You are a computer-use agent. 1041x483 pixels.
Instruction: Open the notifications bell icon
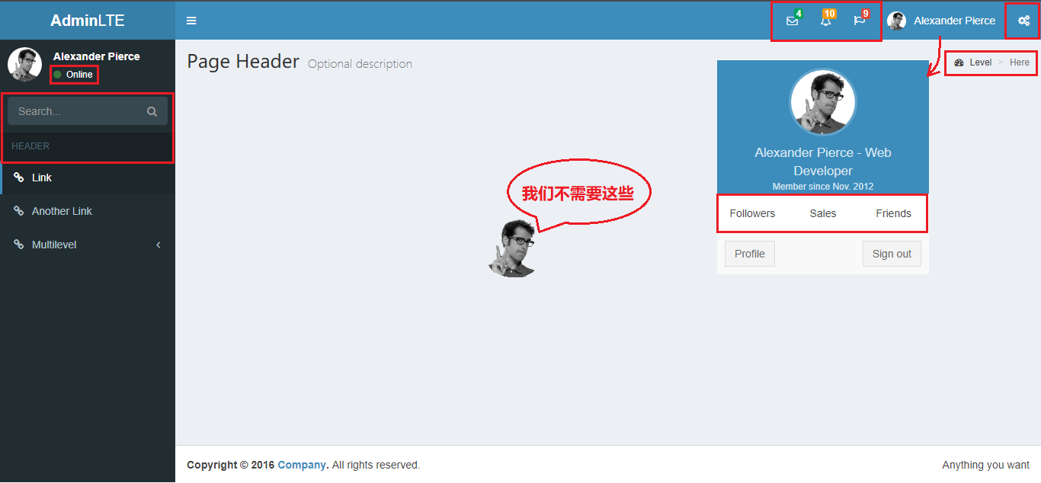825,21
